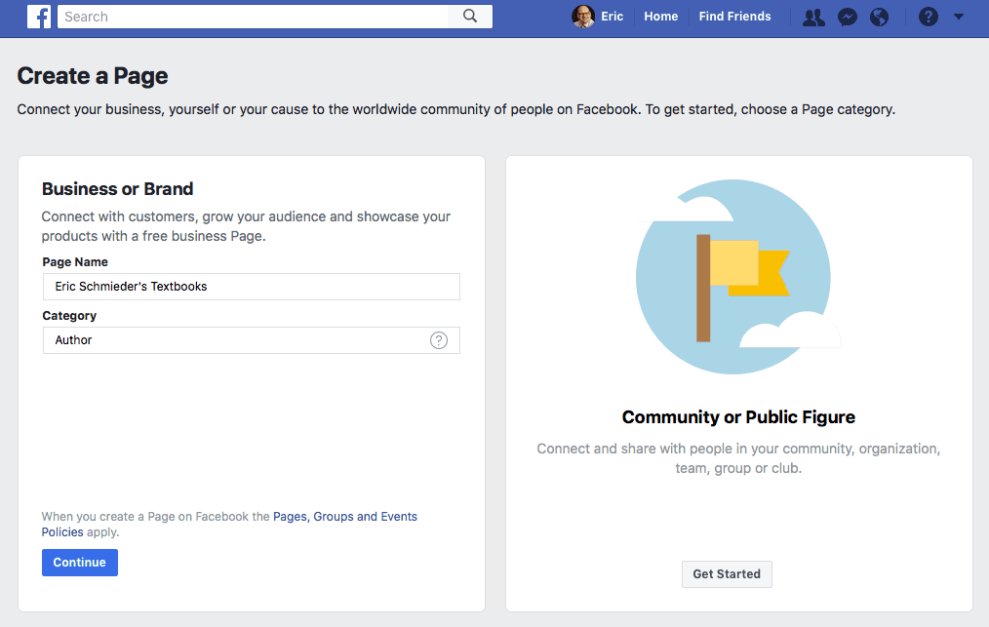Open the account settings dropdown arrow
This screenshot has width=989, height=627.
[x=958, y=17]
